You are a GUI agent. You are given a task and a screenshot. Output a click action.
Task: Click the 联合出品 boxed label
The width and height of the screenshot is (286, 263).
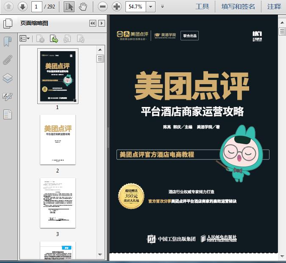(x=190, y=36)
